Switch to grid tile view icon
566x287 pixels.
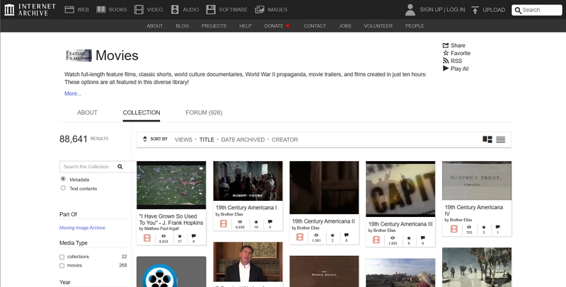[x=487, y=139]
